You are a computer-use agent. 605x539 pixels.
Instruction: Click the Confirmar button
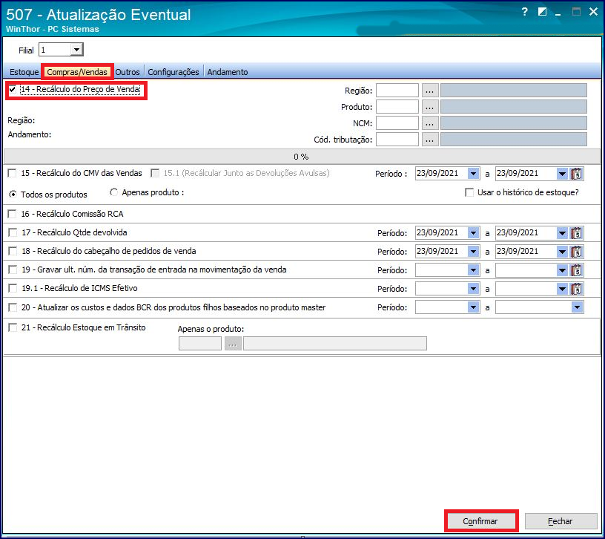click(480, 521)
